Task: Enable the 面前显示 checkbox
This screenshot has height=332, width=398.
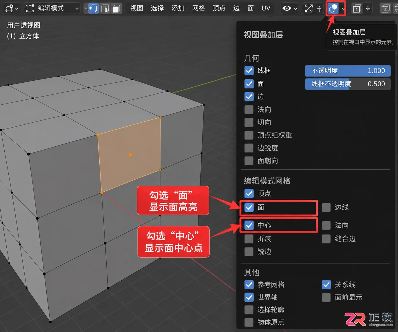Action: (326, 297)
